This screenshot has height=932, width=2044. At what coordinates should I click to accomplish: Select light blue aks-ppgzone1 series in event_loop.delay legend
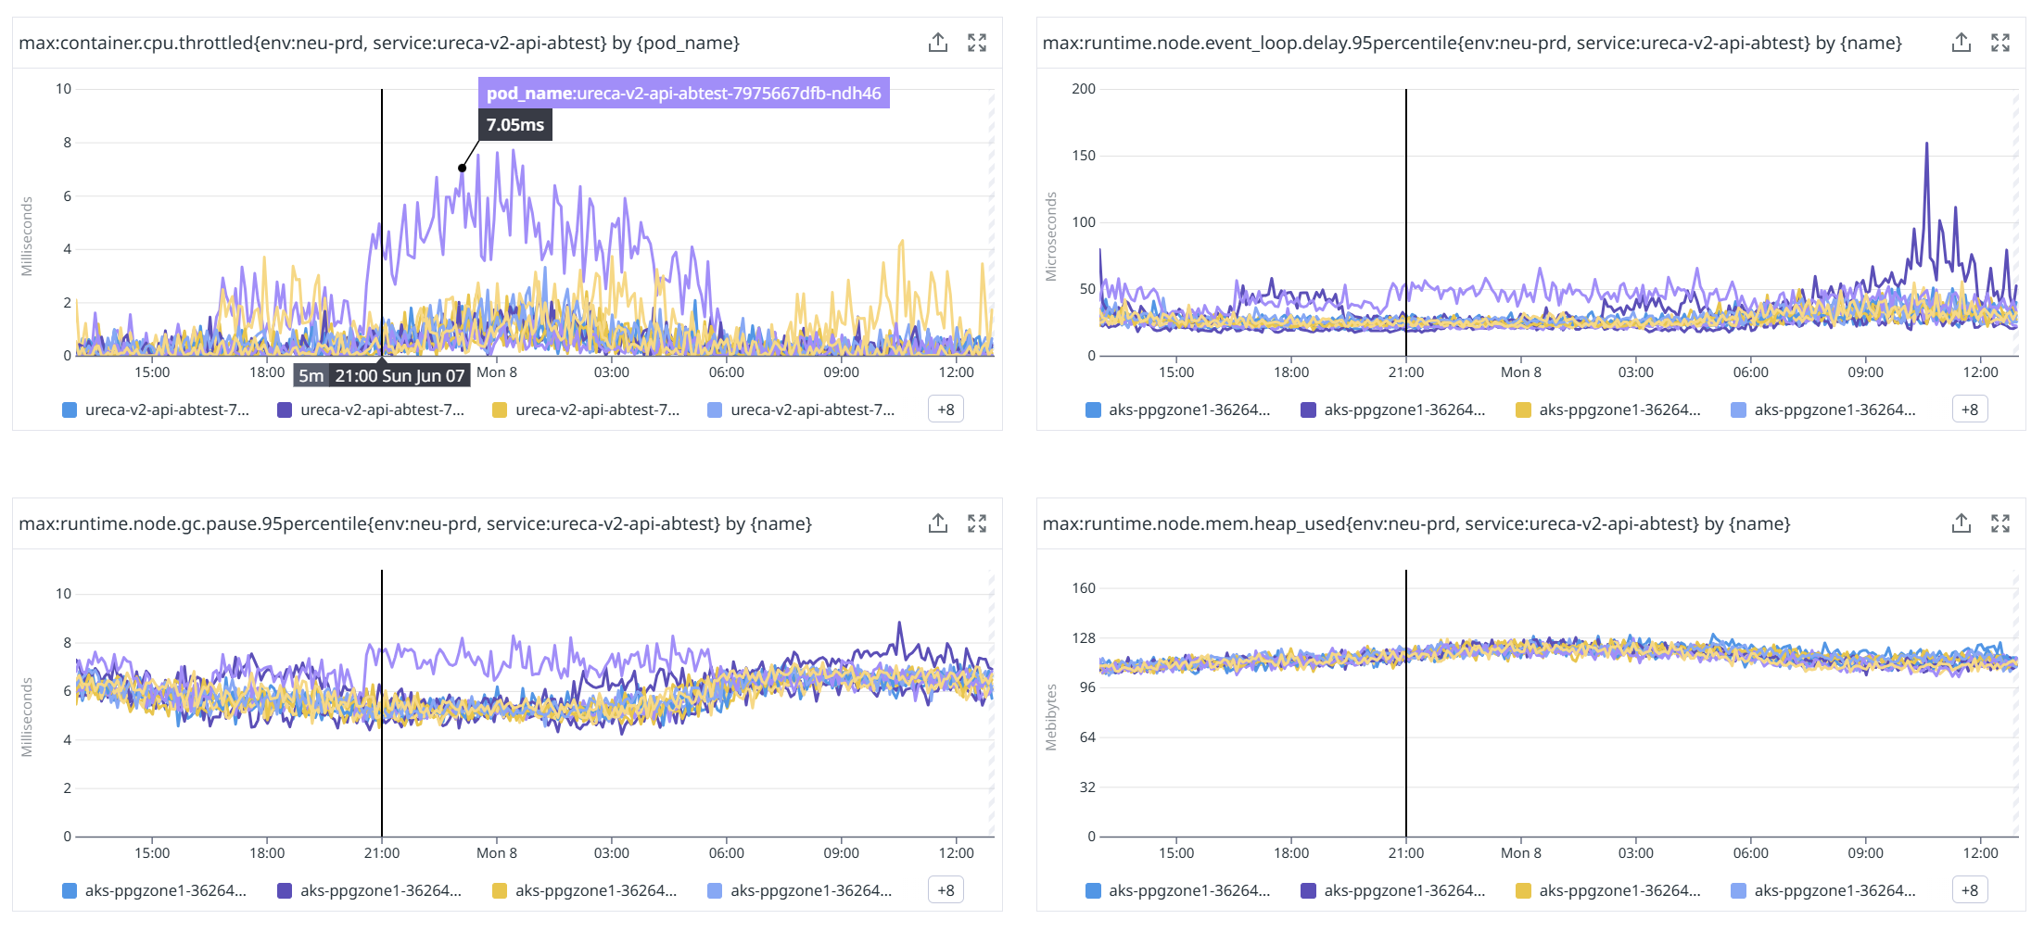1823,409
